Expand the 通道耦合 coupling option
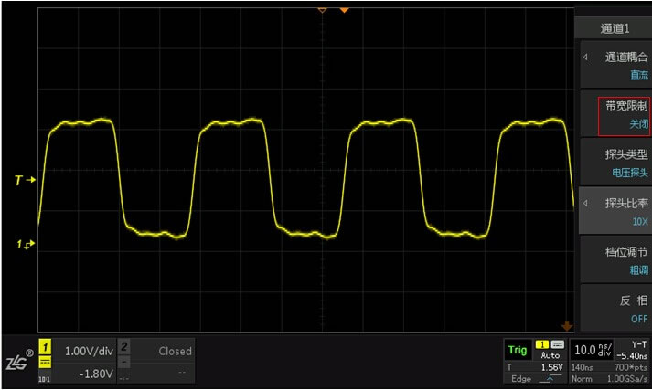This screenshot has width=652, height=390. click(615, 66)
